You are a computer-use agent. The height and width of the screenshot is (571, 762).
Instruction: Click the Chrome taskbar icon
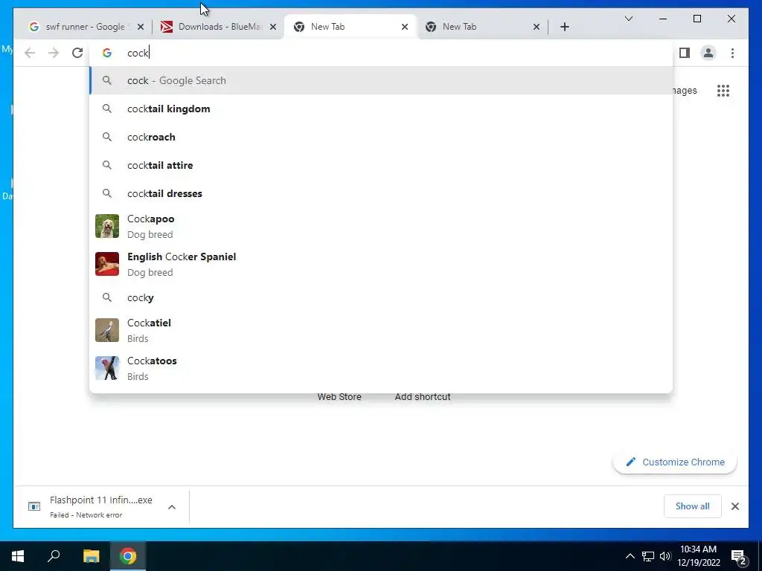tap(128, 556)
